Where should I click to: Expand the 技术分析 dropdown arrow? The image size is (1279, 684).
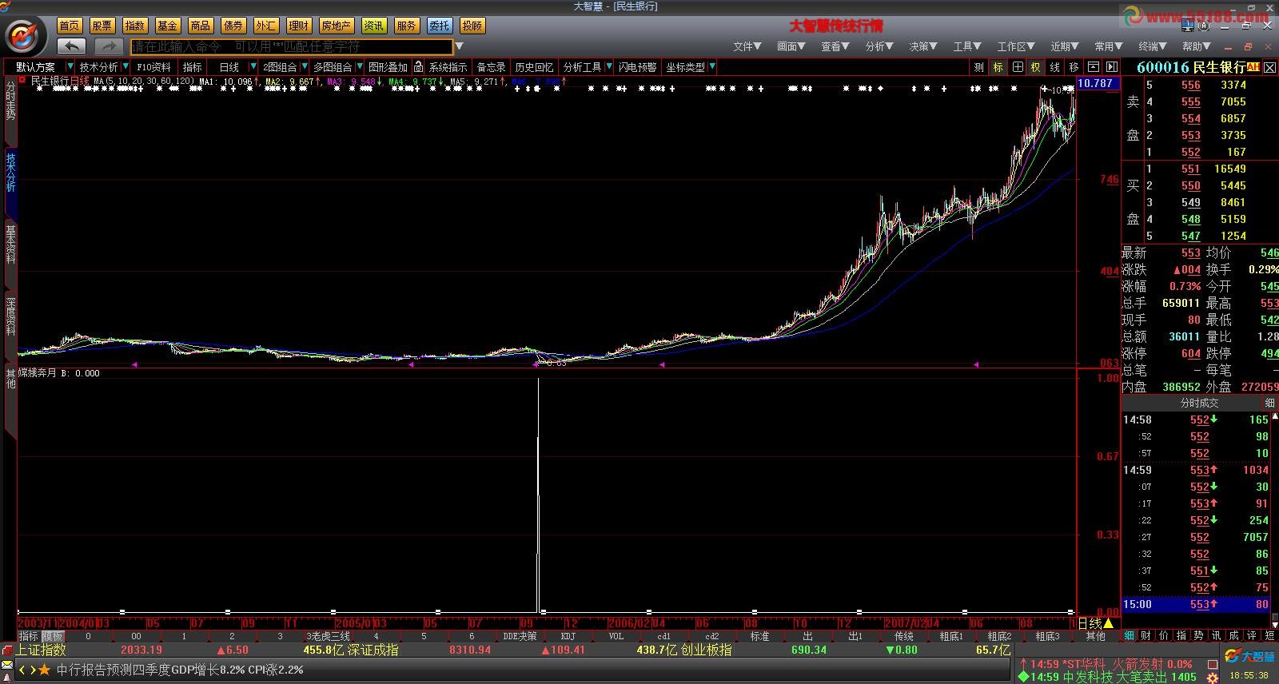click(126, 67)
